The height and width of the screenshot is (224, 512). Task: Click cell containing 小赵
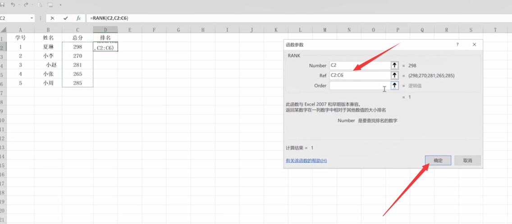tap(48, 65)
